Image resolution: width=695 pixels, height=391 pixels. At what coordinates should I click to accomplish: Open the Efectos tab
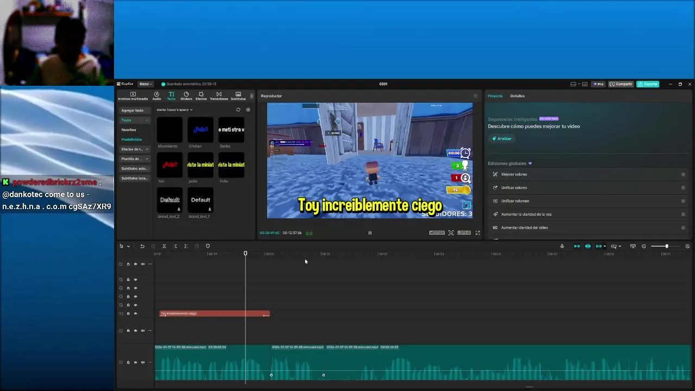(x=201, y=96)
